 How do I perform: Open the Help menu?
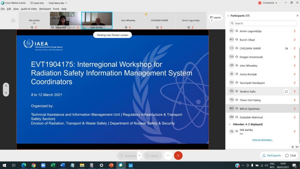point(64,9)
